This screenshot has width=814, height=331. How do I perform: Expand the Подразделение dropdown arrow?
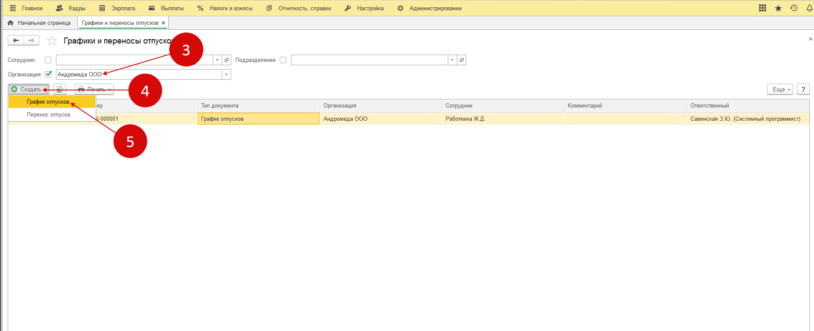point(452,60)
